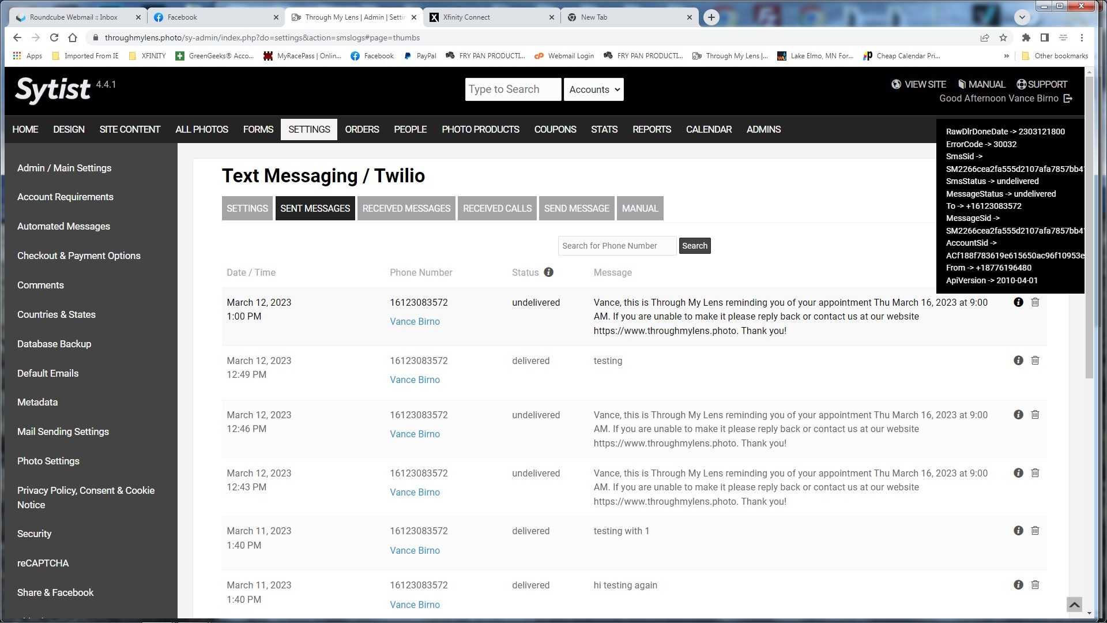The image size is (1107, 623).
Task: Bookmark this page with star icon
Action: (x=1003, y=37)
